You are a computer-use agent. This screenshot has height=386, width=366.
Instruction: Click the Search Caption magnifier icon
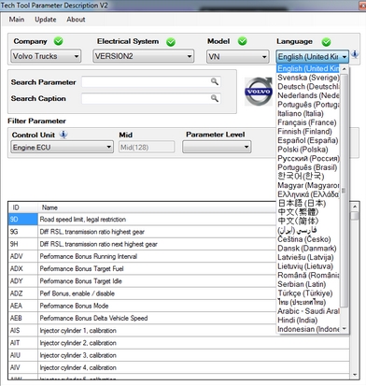pos(215,98)
